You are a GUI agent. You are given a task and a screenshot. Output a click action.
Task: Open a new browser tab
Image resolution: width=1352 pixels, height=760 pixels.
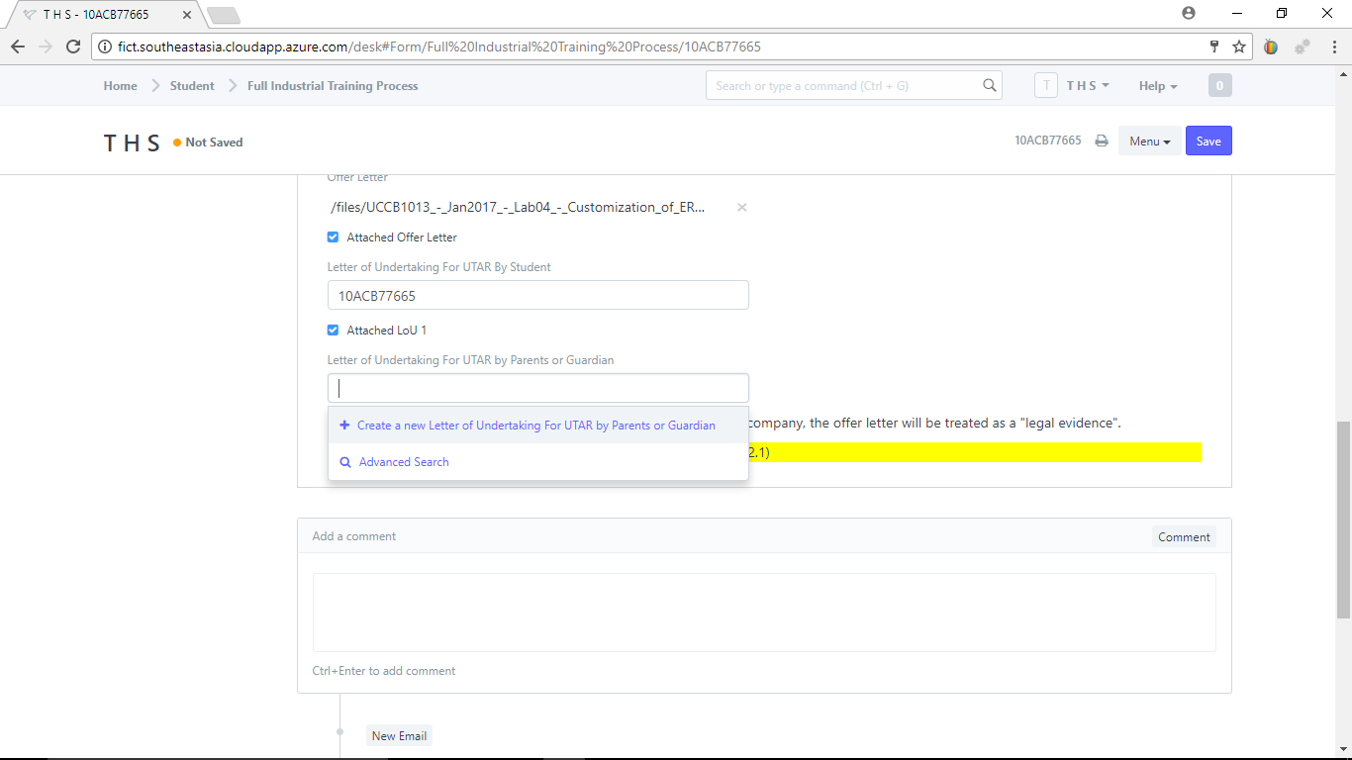224,15
